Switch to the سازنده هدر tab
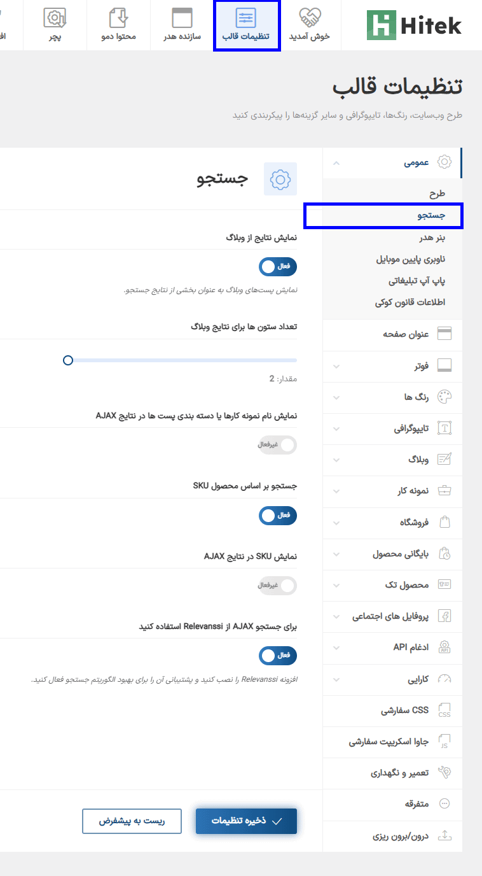Viewport: 482px width, 876px height. point(182,25)
